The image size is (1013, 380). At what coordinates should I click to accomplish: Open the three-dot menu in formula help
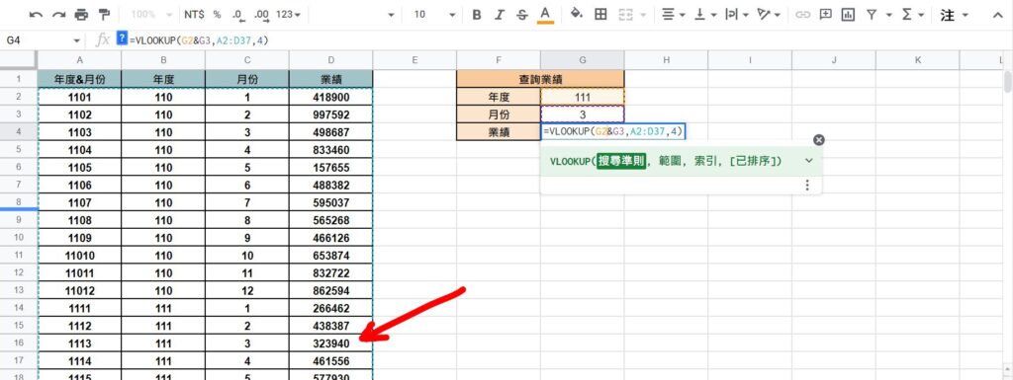807,186
